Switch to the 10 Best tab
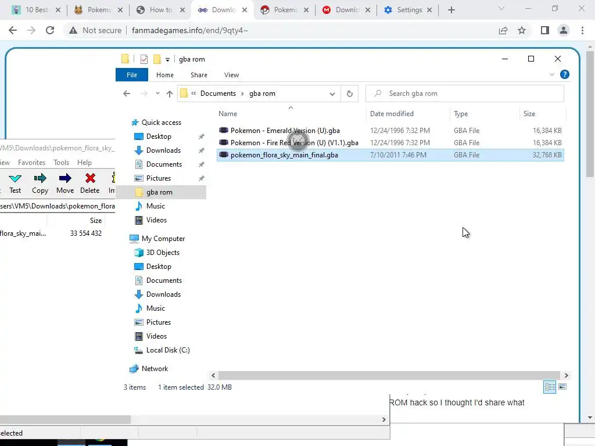This screenshot has width=595, height=446. point(37,10)
